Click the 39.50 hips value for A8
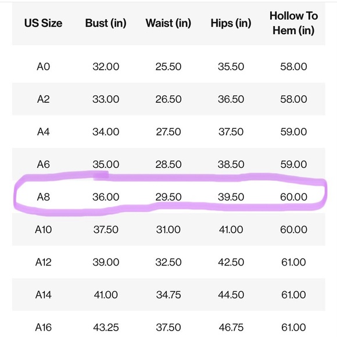337x337 pixels. tap(231, 197)
